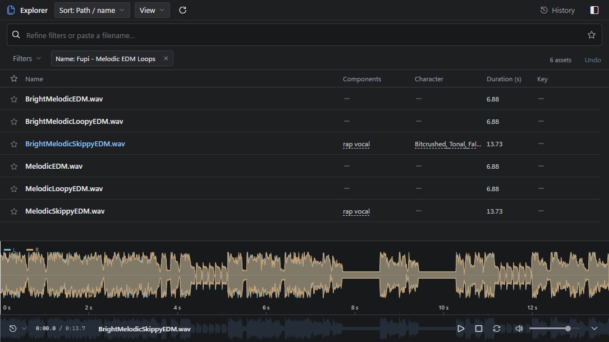The width and height of the screenshot is (609, 342).
Task: Toggle loop playback
Action: click(x=496, y=329)
